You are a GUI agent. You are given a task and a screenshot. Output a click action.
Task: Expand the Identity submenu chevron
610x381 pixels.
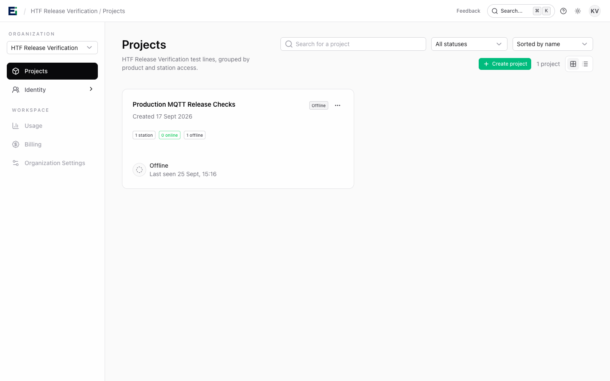[91, 89]
